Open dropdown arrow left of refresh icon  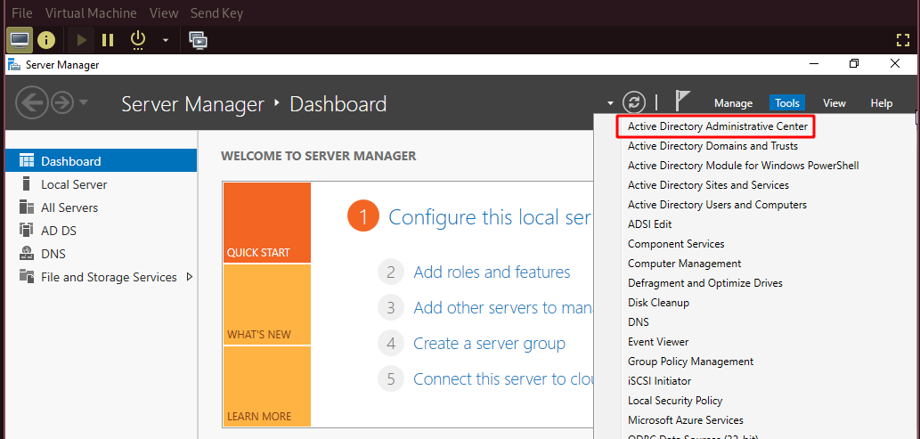[611, 103]
